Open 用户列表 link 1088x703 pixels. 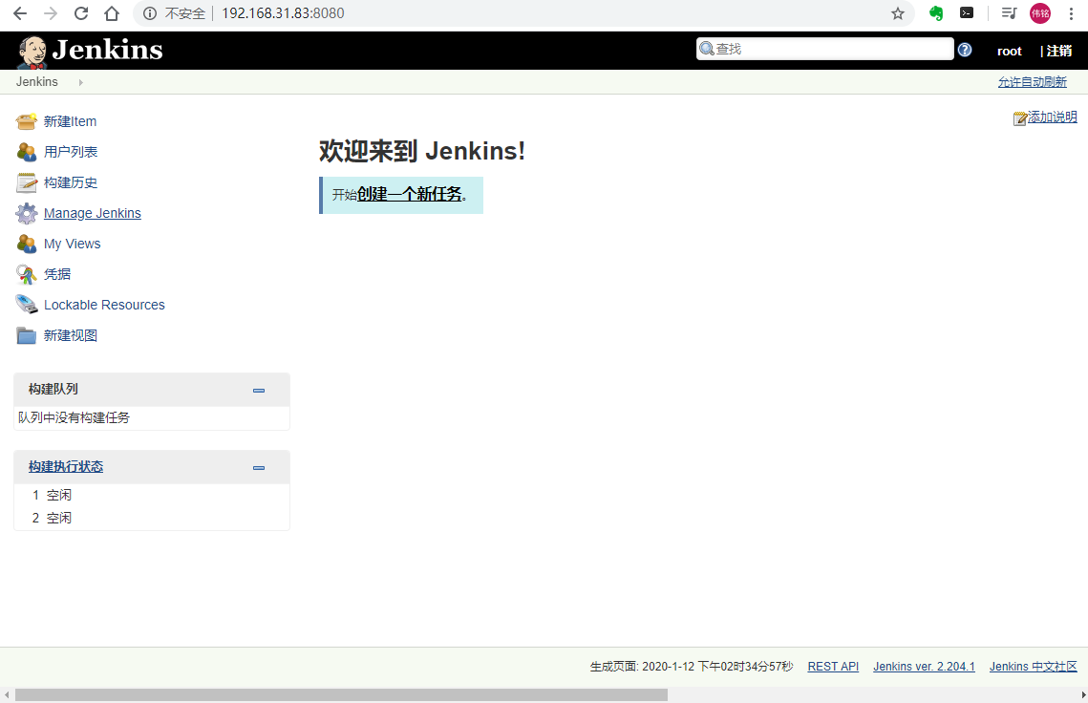71,152
